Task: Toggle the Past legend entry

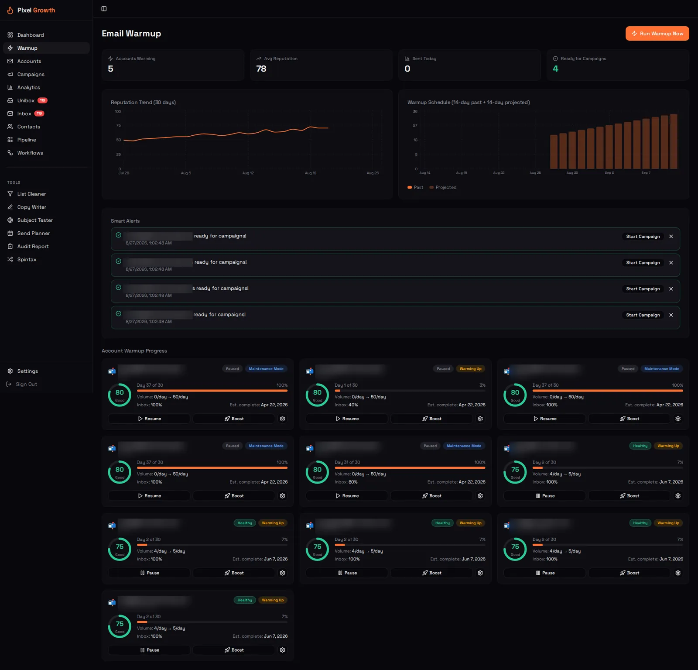Action: point(415,187)
